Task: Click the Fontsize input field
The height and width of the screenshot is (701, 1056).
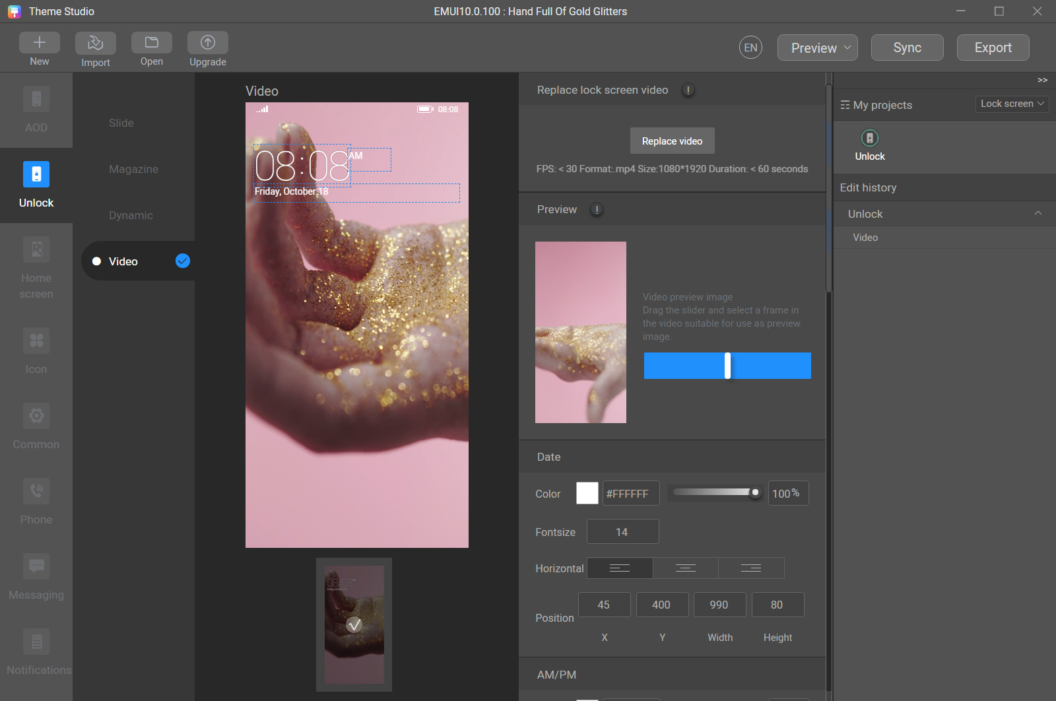Action: coord(622,532)
